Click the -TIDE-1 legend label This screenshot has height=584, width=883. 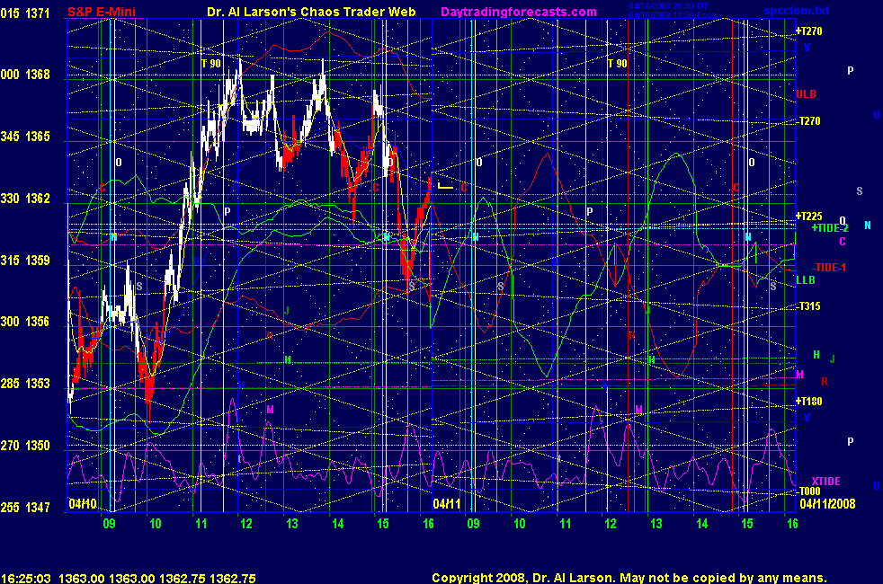click(828, 268)
